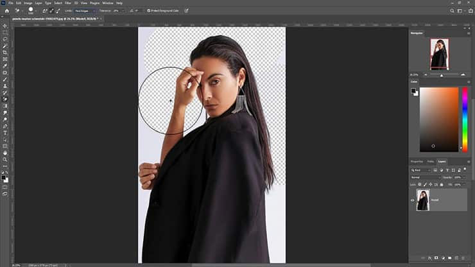
Task: Open the Filter menu
Action: tap(67, 3)
